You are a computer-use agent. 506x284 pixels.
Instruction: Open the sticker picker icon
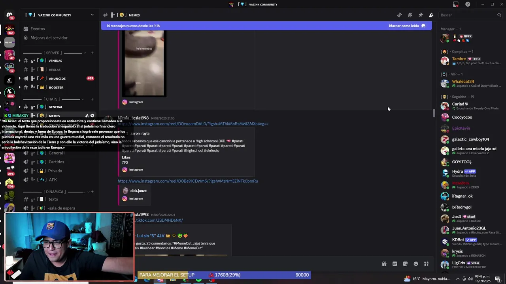(405, 264)
